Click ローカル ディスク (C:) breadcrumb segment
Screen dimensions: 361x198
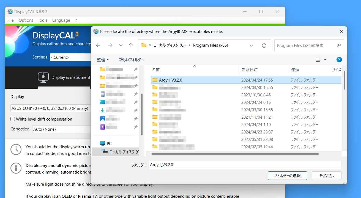click(169, 45)
